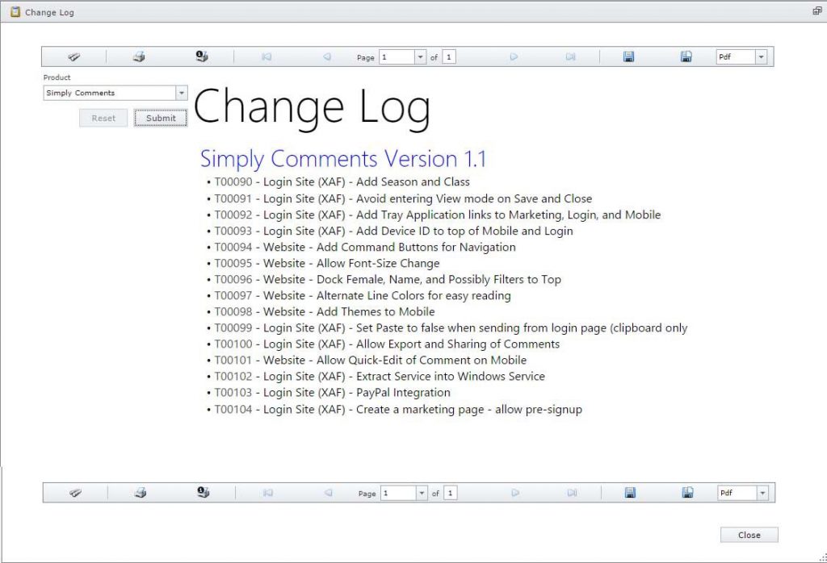Select T00099 Set Paste to false entry
This screenshot has width=827, height=563.
pyautogui.click(x=451, y=327)
